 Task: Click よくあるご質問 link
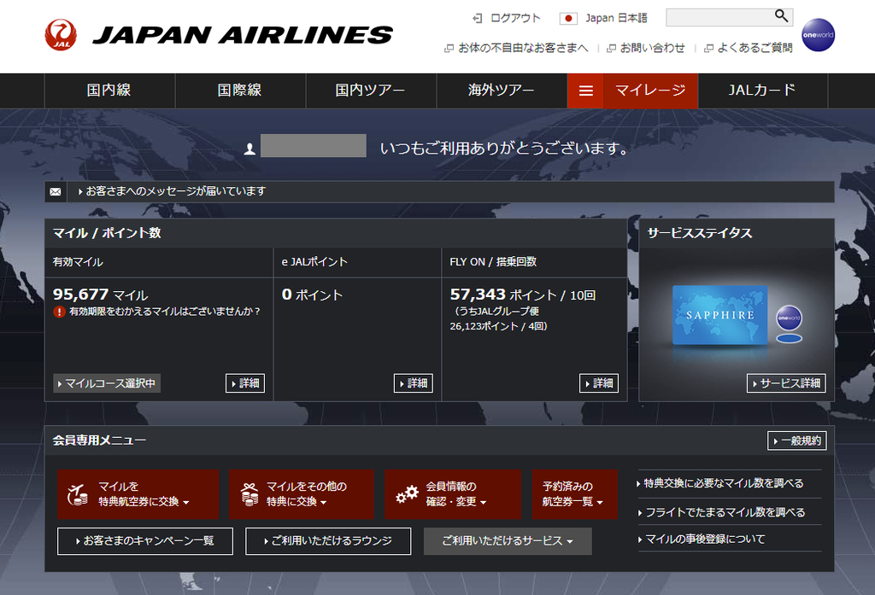[755, 48]
